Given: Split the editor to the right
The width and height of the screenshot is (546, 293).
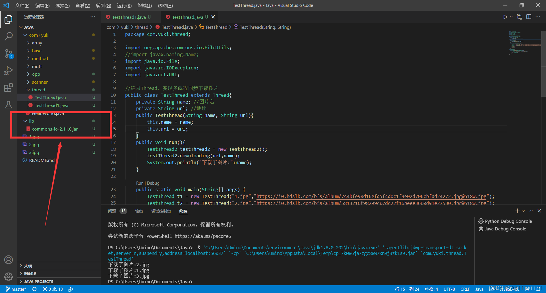Looking at the screenshot, I should (529, 17).
